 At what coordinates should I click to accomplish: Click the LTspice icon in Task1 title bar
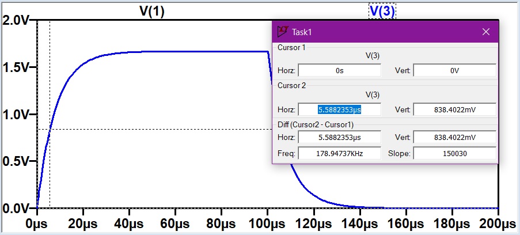pyautogui.click(x=283, y=32)
